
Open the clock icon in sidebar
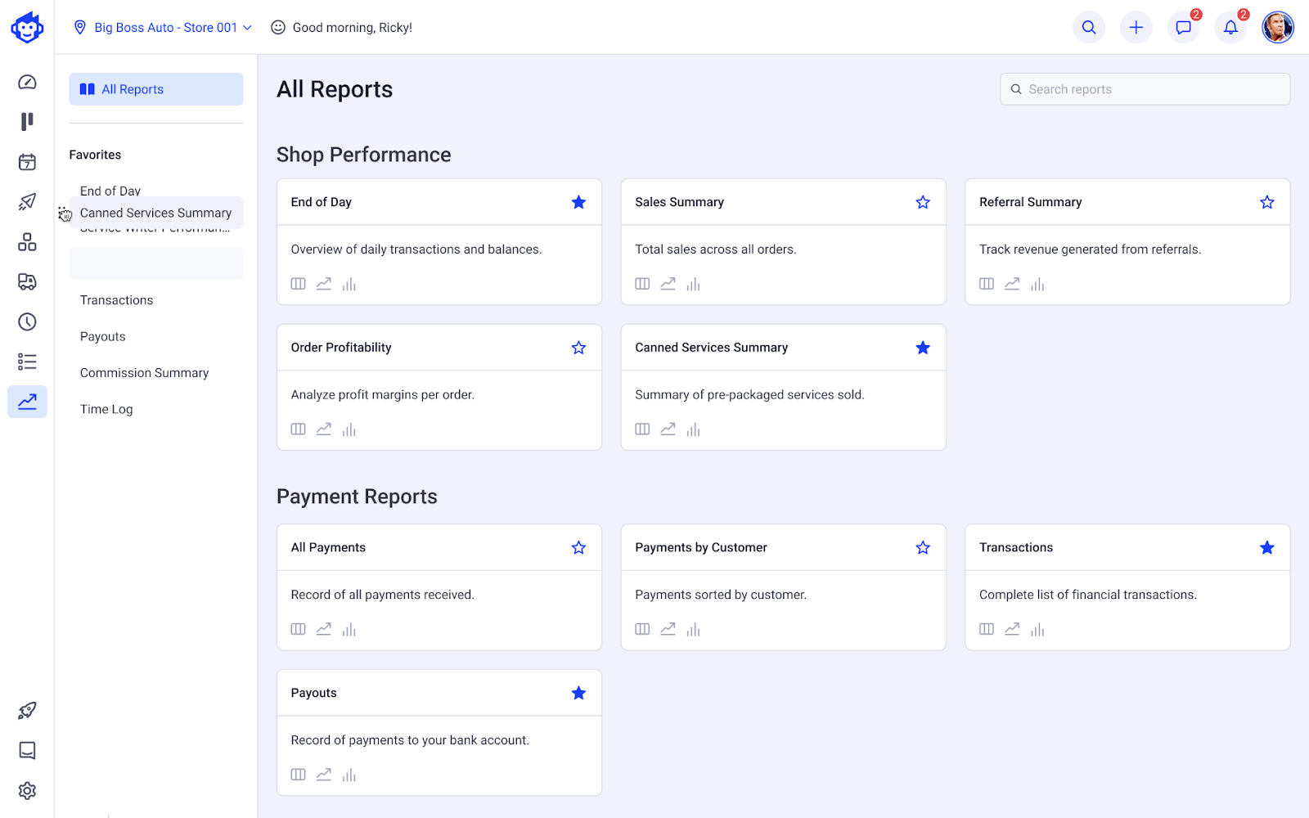click(27, 321)
